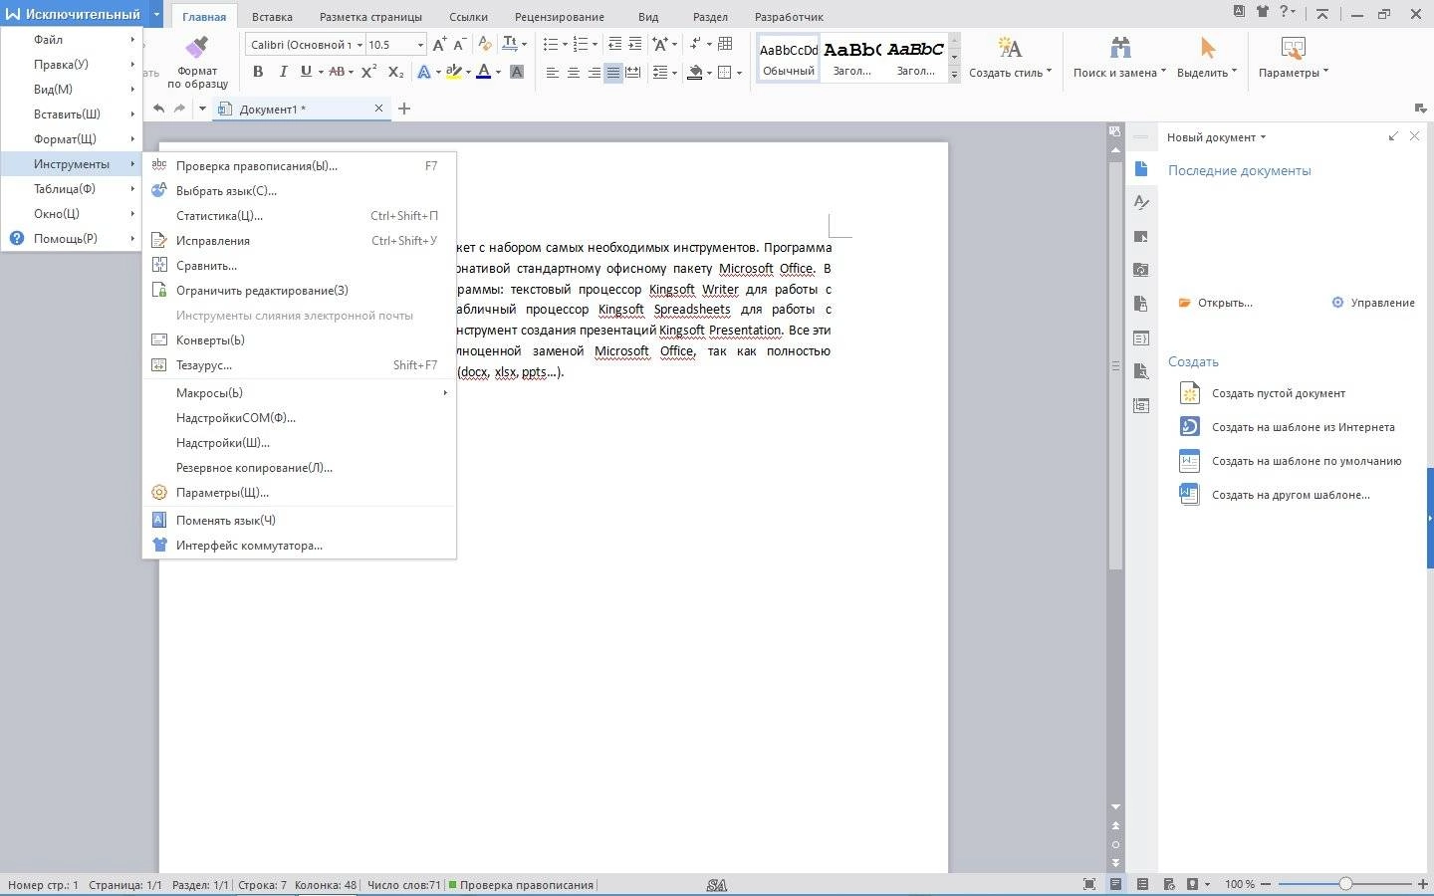This screenshot has width=1434, height=896.
Task: Increase paragraph indent
Action: (634, 44)
